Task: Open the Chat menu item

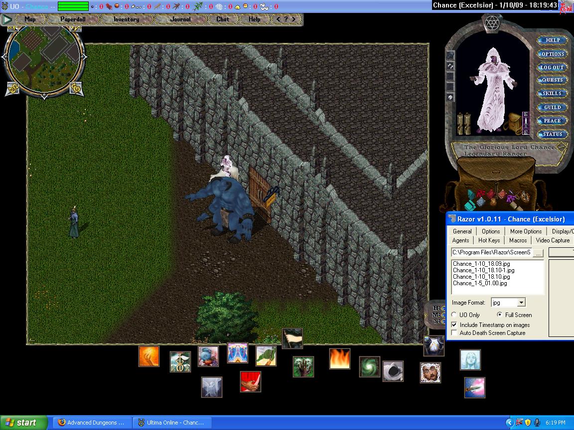Action: pyautogui.click(x=223, y=19)
